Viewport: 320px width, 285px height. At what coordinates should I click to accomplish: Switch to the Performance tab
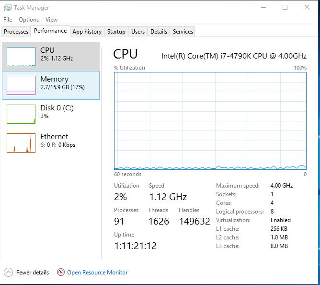pyautogui.click(x=50, y=31)
